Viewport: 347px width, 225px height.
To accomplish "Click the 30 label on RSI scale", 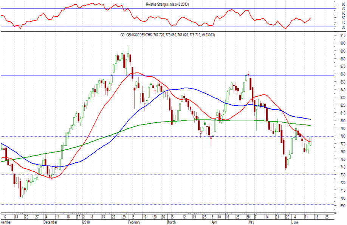I will point(344,28).
